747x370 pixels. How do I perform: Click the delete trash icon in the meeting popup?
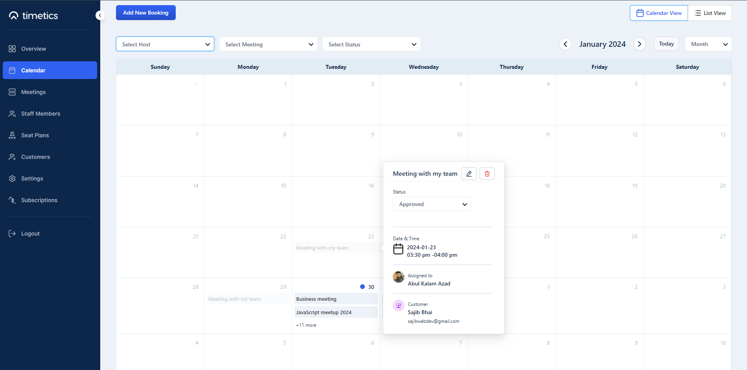(x=487, y=173)
